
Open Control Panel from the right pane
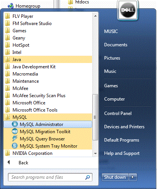tap(118, 113)
